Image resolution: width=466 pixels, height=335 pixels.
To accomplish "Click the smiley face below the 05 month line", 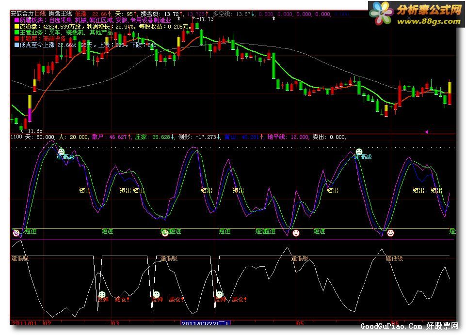I will pyautogui.click(x=296, y=233).
